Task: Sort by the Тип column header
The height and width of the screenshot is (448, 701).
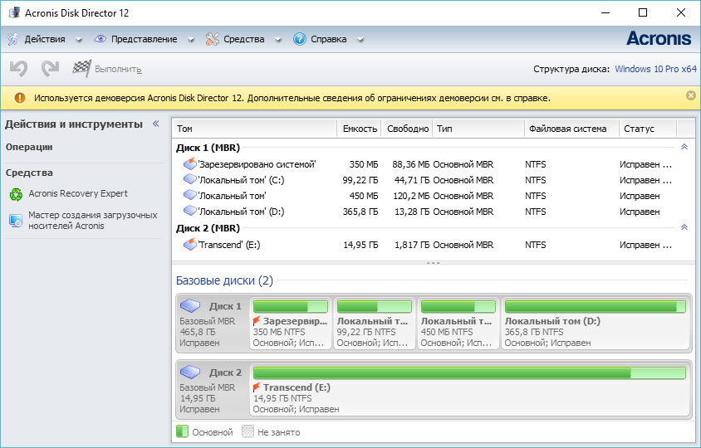Action: pos(478,129)
